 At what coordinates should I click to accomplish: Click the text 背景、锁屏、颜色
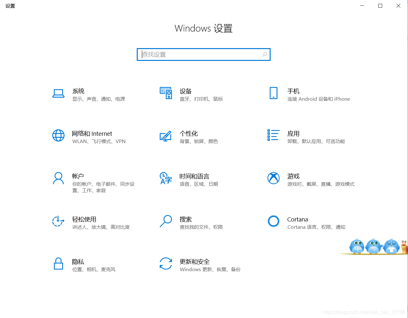[199, 141]
